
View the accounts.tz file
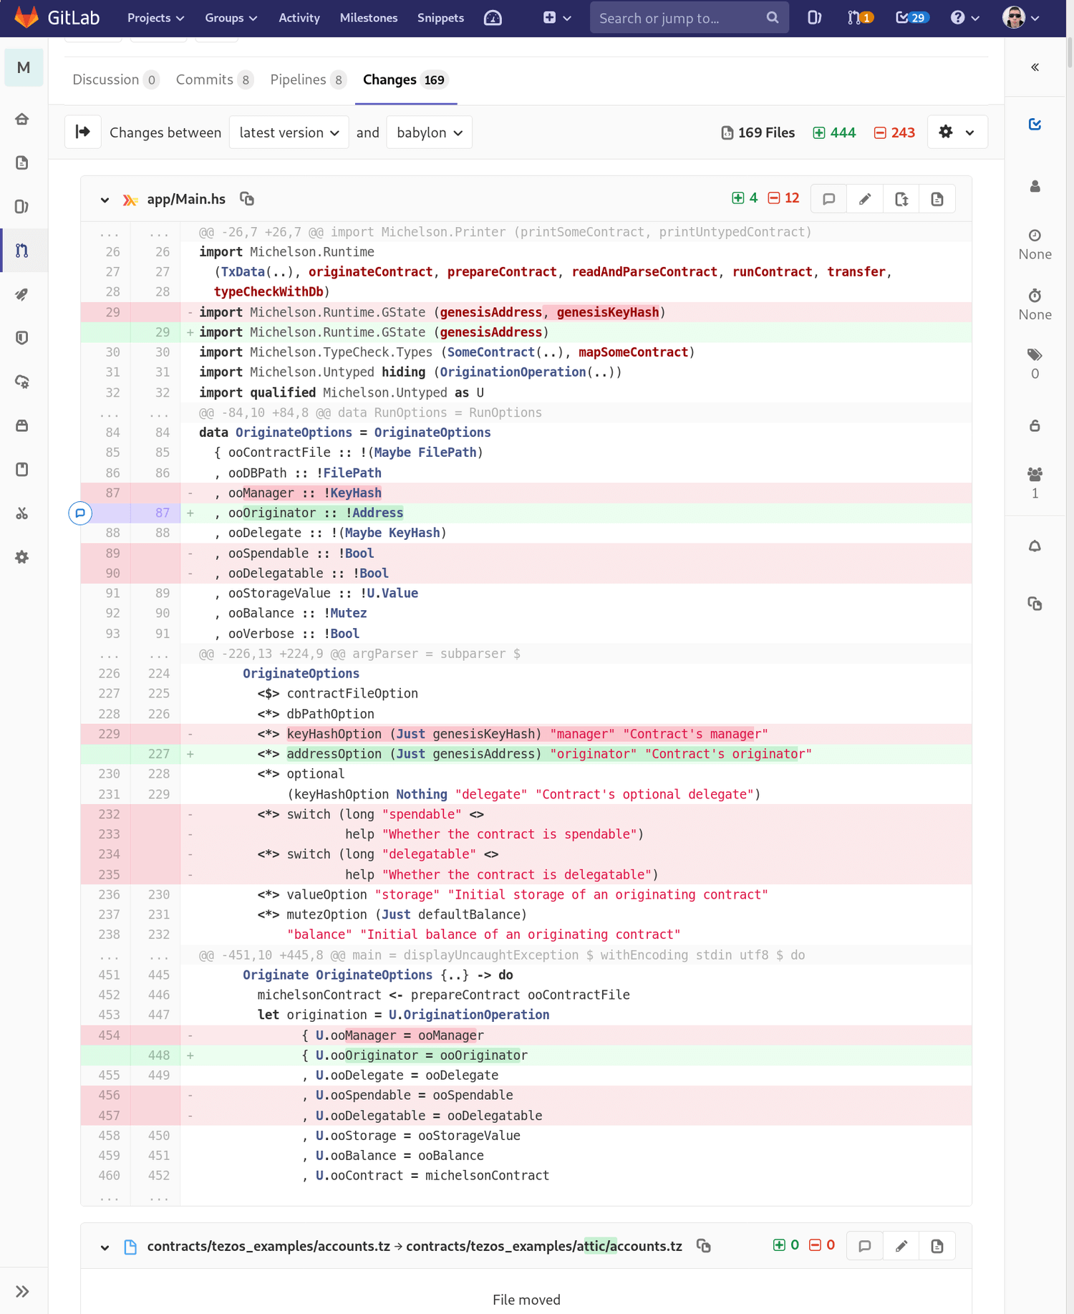click(937, 1246)
